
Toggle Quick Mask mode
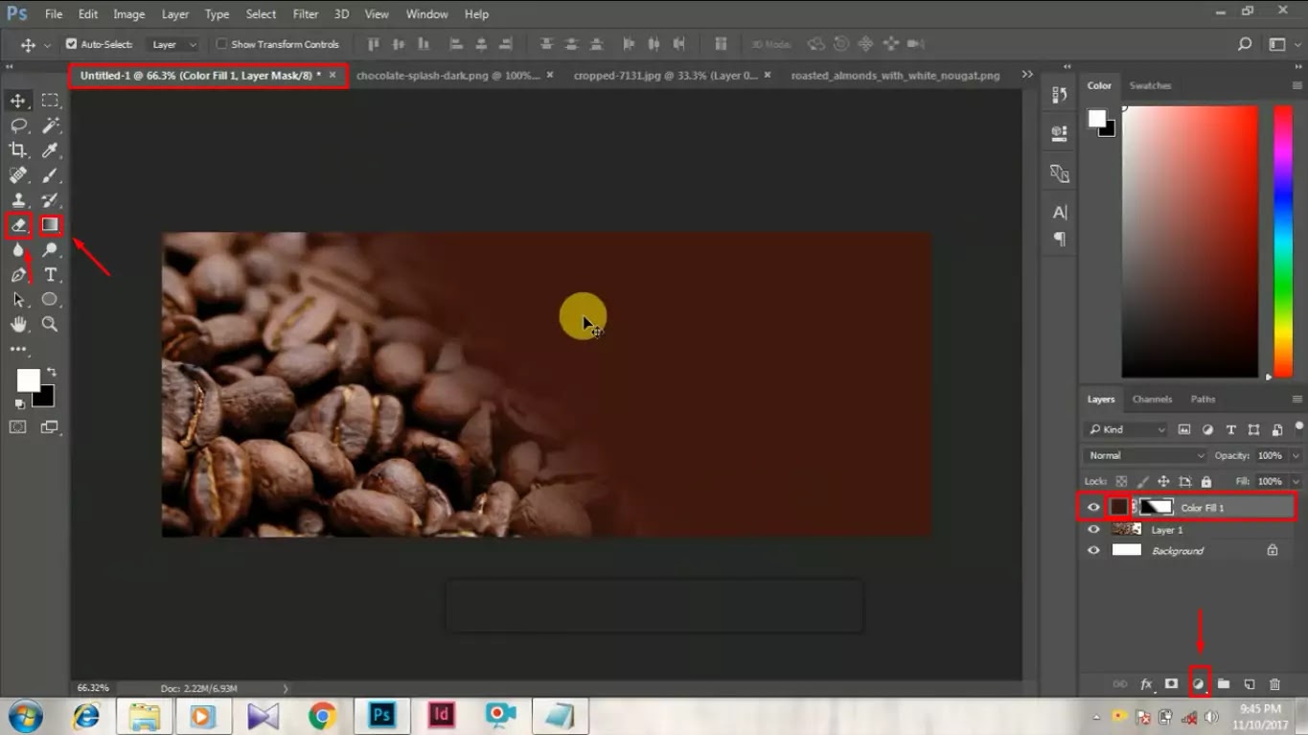pos(18,427)
